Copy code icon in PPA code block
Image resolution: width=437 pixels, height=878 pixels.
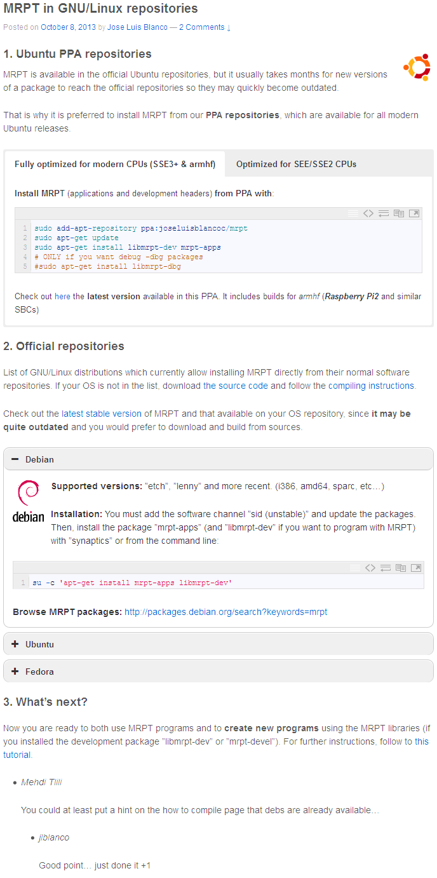(399, 213)
